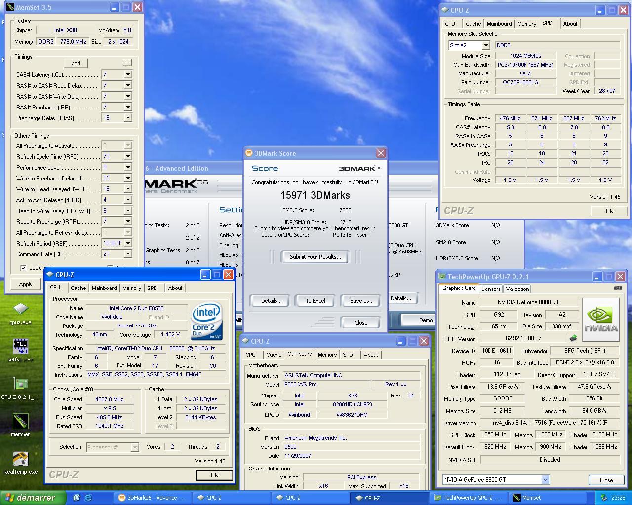Open the CAS# Latency (tCL) dropdown
Screen dimensions: 632x505
pos(127,74)
